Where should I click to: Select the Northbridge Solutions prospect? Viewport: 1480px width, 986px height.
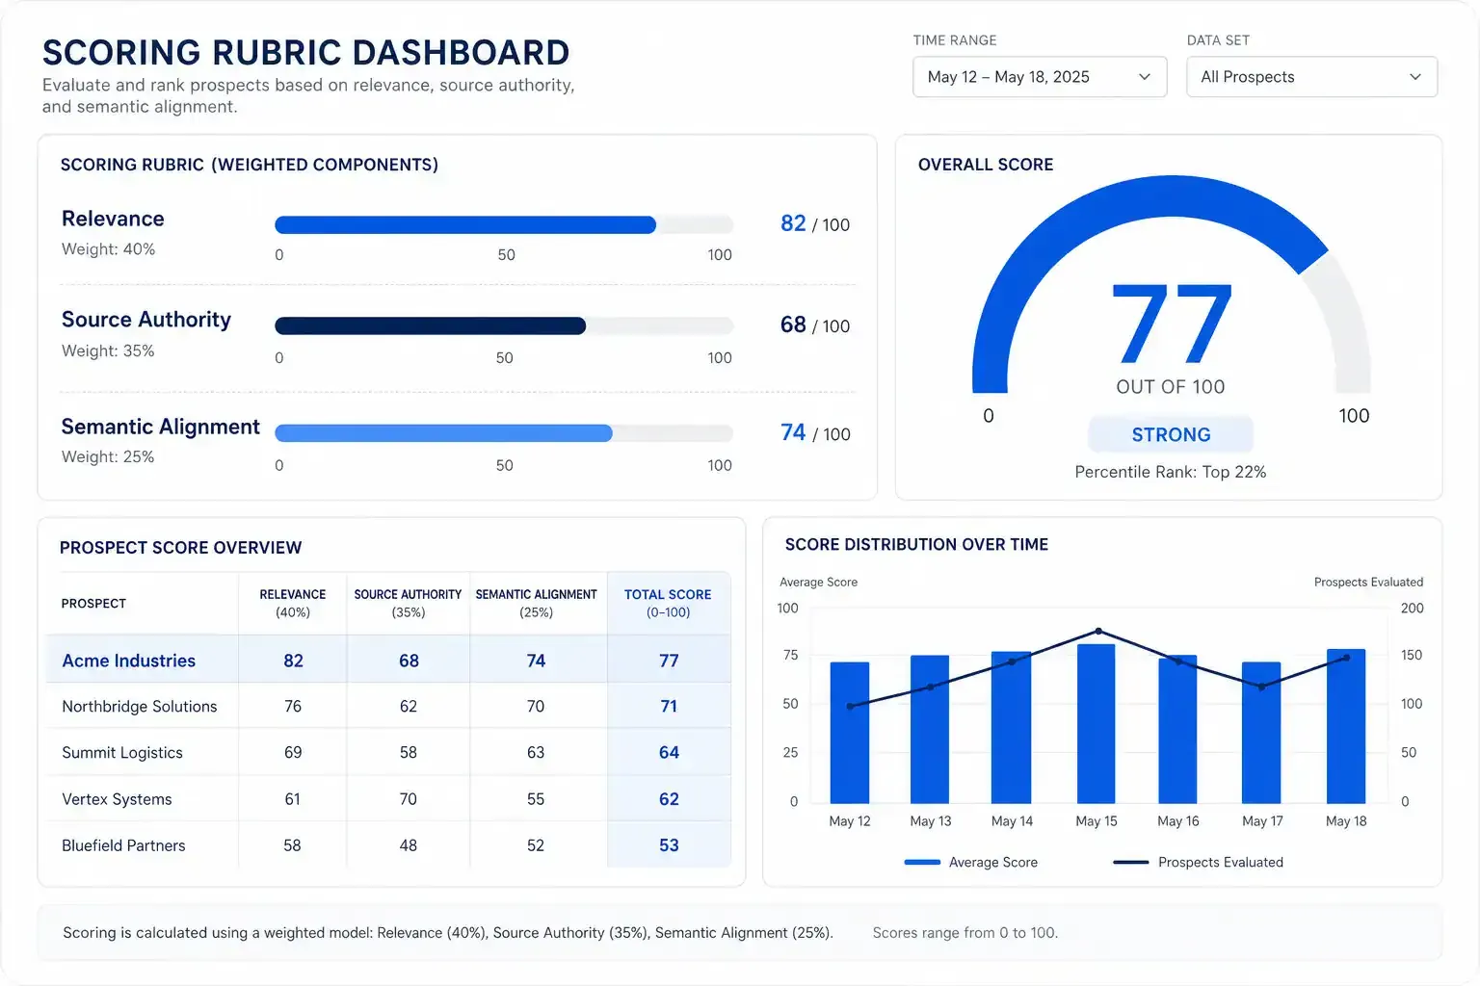pyautogui.click(x=140, y=707)
